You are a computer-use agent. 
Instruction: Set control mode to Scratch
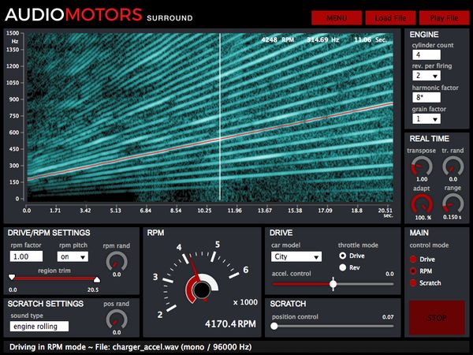click(415, 282)
